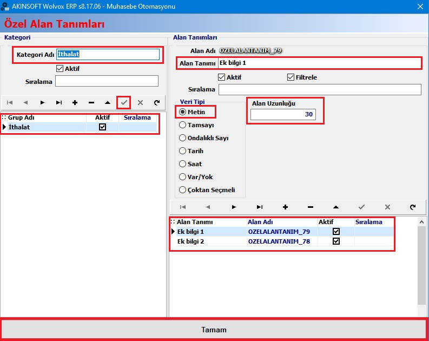
Task: Cancel the category edit with the X icon
Action: (x=140, y=103)
